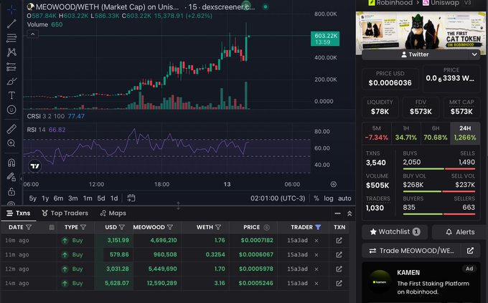This screenshot has width=488, height=303.
Task: Open the KAMEN ad card
Action: 421,282
